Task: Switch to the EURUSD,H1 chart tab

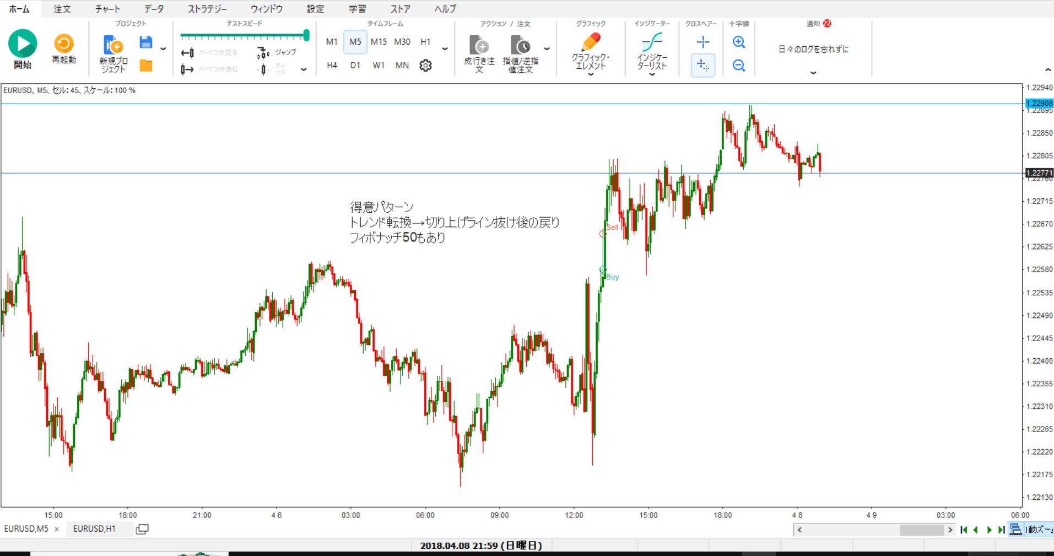Action: [94, 529]
